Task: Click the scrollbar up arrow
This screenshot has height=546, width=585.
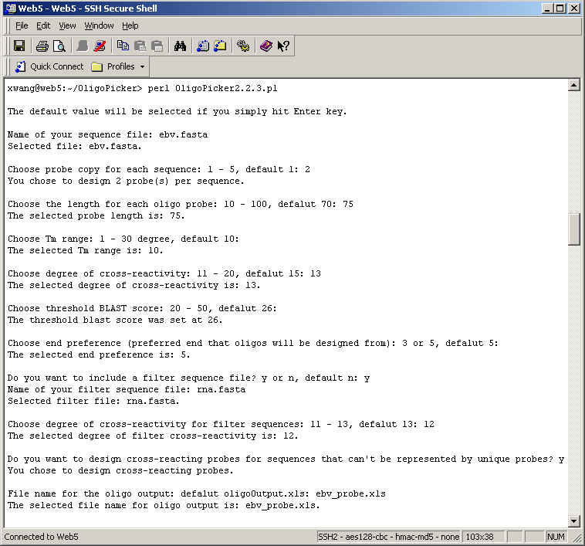Action: (x=573, y=86)
